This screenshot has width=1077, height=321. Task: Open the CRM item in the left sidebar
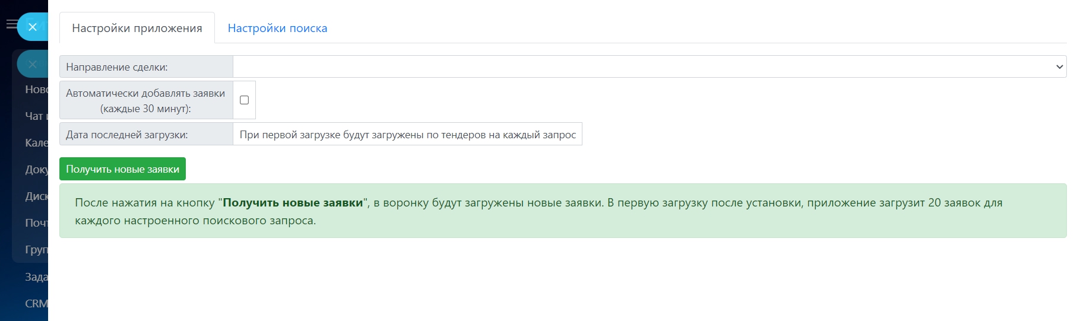(36, 304)
